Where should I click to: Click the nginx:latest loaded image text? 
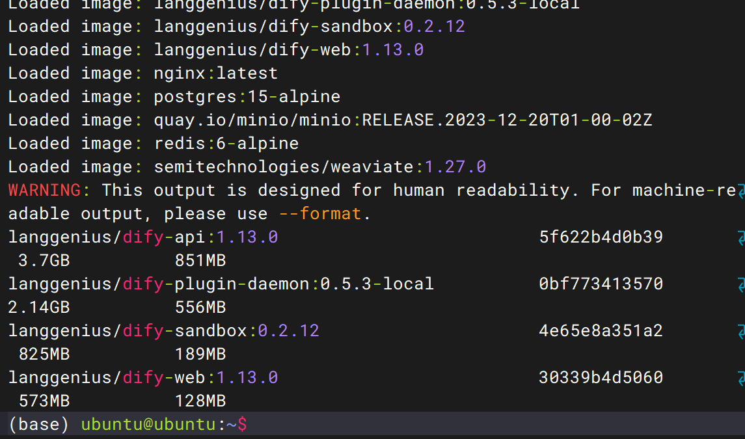[216, 73]
